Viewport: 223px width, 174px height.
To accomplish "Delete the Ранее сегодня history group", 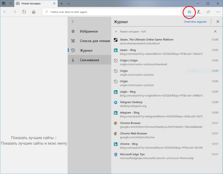I will [215, 31].
